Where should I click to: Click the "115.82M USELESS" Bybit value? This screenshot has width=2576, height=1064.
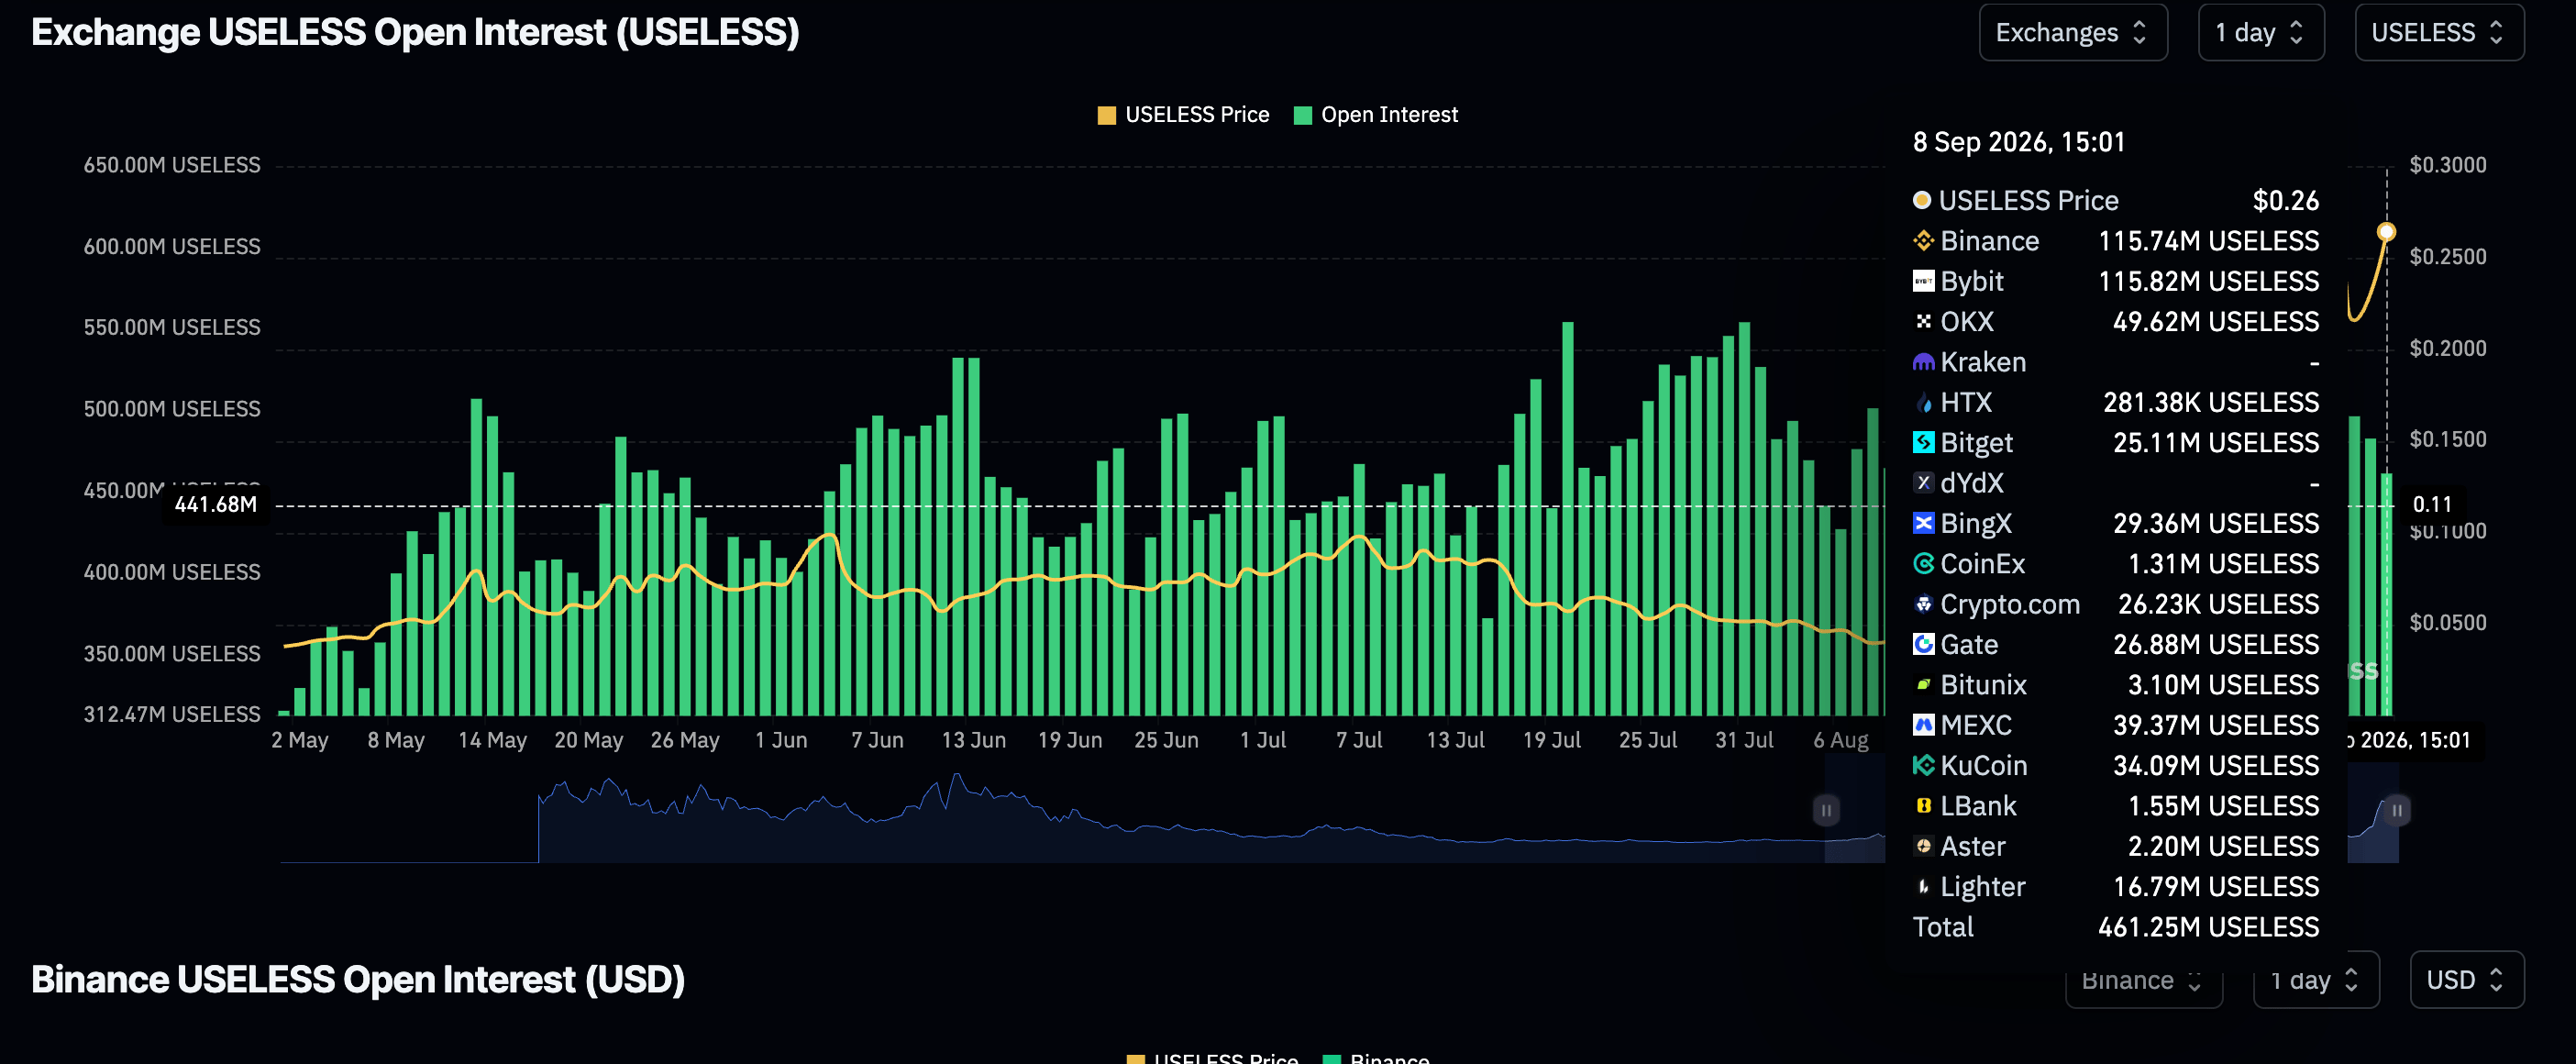[2208, 282]
